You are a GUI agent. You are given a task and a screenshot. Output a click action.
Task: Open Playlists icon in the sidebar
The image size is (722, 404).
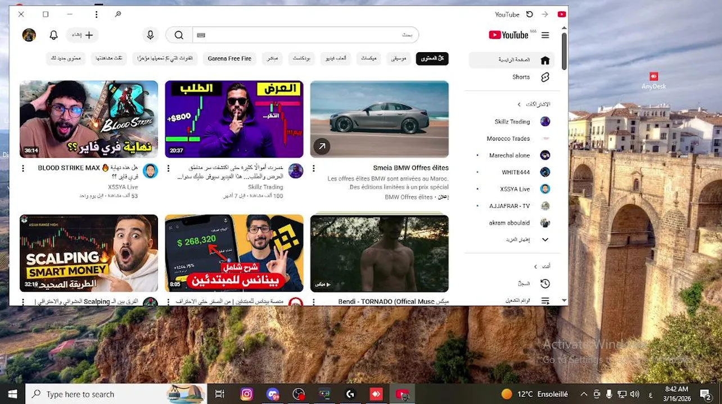click(545, 301)
